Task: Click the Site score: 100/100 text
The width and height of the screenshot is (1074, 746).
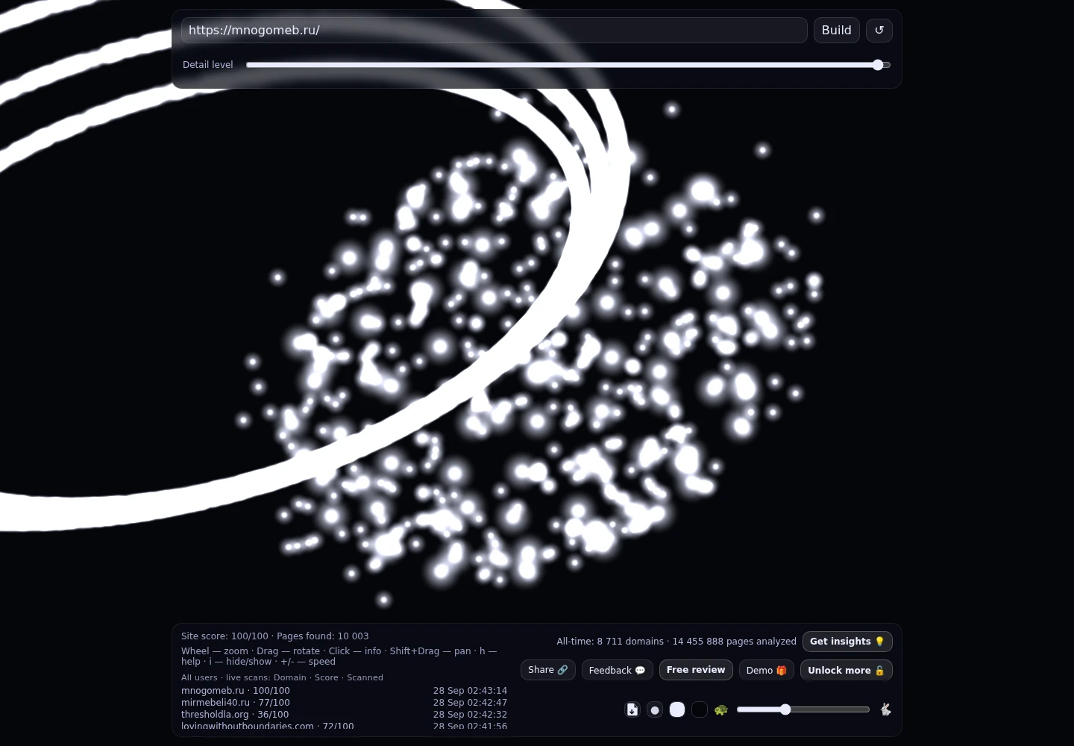Action: 224,636
